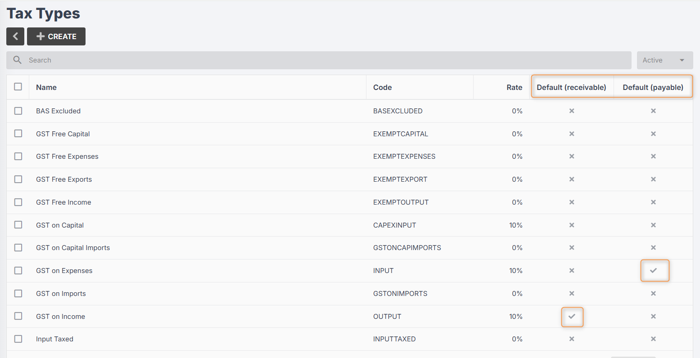Viewport: 700px width, 358px height.
Task: Click the payable X for GST Free Exports
Action: tap(653, 179)
